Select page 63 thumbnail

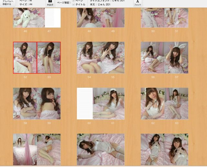[x=176, y=104]
